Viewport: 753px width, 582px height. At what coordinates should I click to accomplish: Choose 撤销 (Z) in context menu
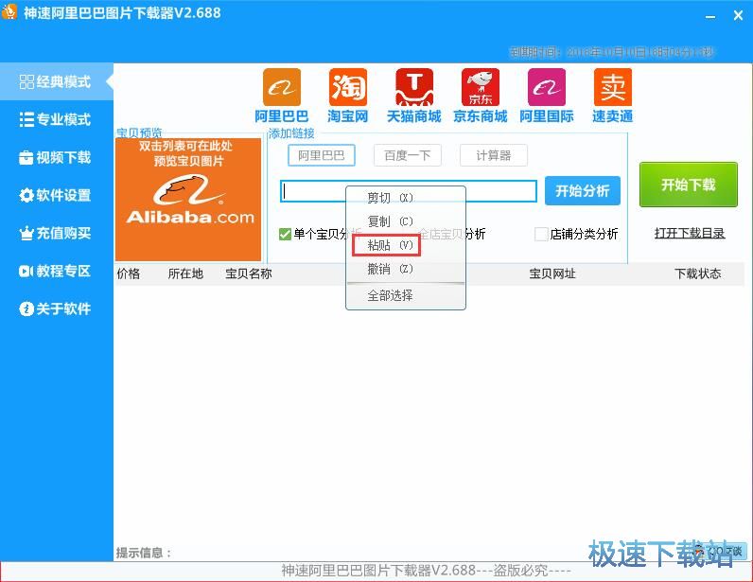coord(405,269)
